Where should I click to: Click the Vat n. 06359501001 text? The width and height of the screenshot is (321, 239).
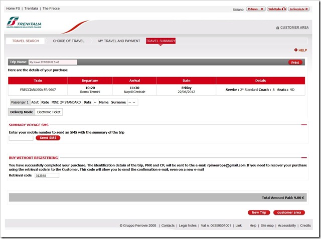[x=216, y=225]
